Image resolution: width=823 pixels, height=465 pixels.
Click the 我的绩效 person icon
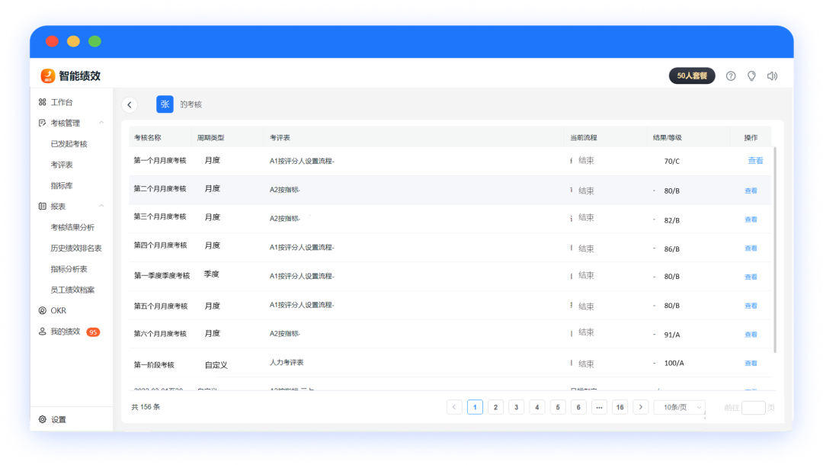[43, 331]
